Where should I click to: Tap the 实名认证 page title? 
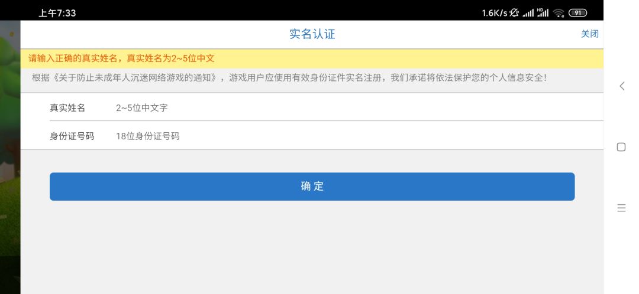[x=312, y=34]
